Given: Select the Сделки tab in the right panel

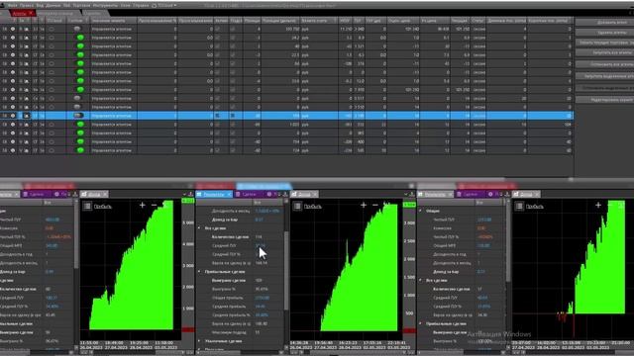Looking at the screenshot, I should (x=470, y=194).
